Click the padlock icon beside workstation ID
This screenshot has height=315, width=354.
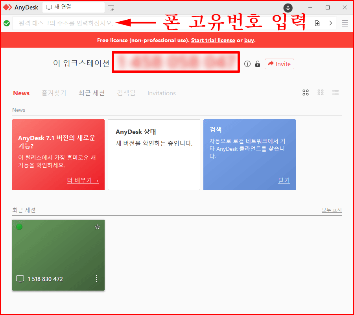[258, 64]
